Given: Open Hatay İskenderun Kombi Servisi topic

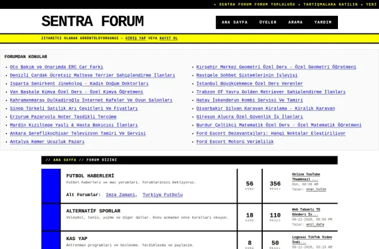Looking at the screenshot, I should pos(250,100).
